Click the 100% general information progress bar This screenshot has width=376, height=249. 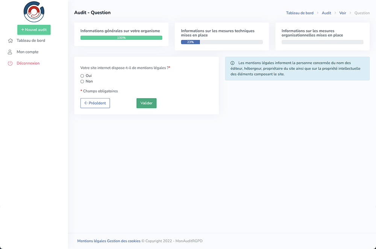pos(121,38)
